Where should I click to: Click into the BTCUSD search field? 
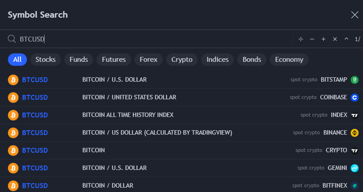[154, 39]
